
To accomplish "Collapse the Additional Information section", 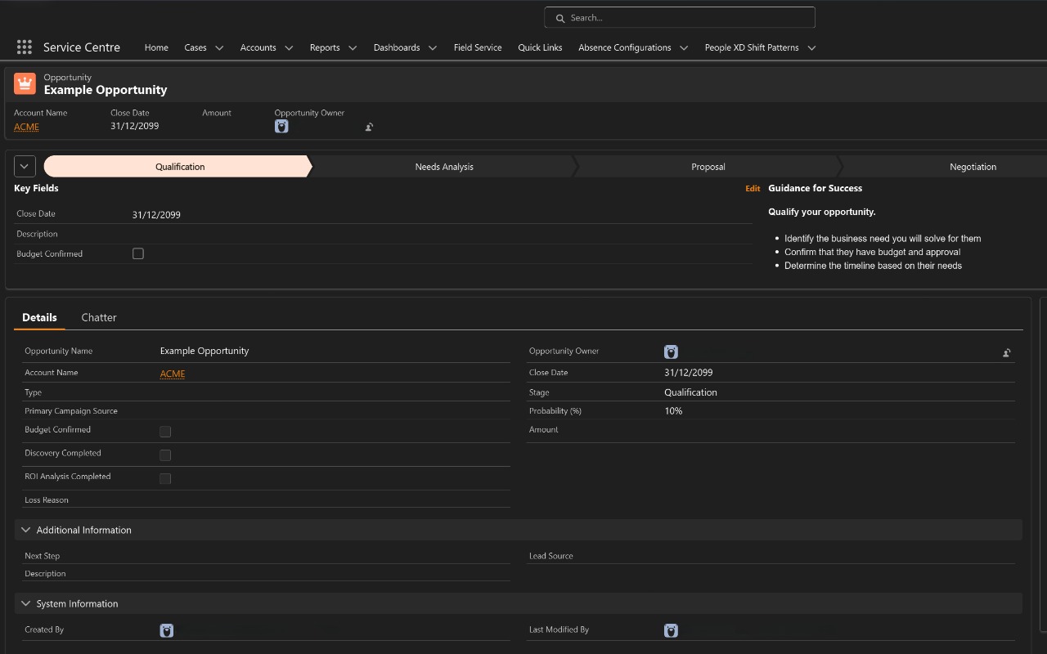I will tap(26, 530).
